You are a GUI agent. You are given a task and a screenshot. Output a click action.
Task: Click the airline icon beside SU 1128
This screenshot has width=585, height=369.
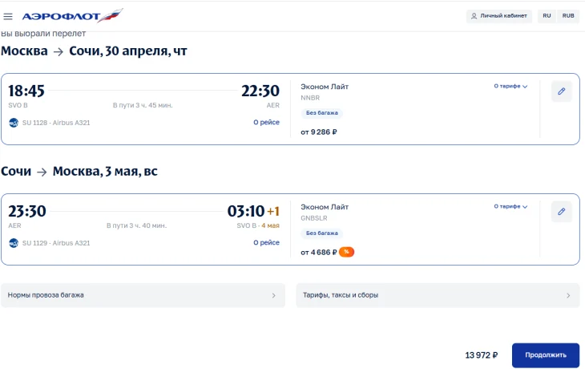click(x=14, y=123)
